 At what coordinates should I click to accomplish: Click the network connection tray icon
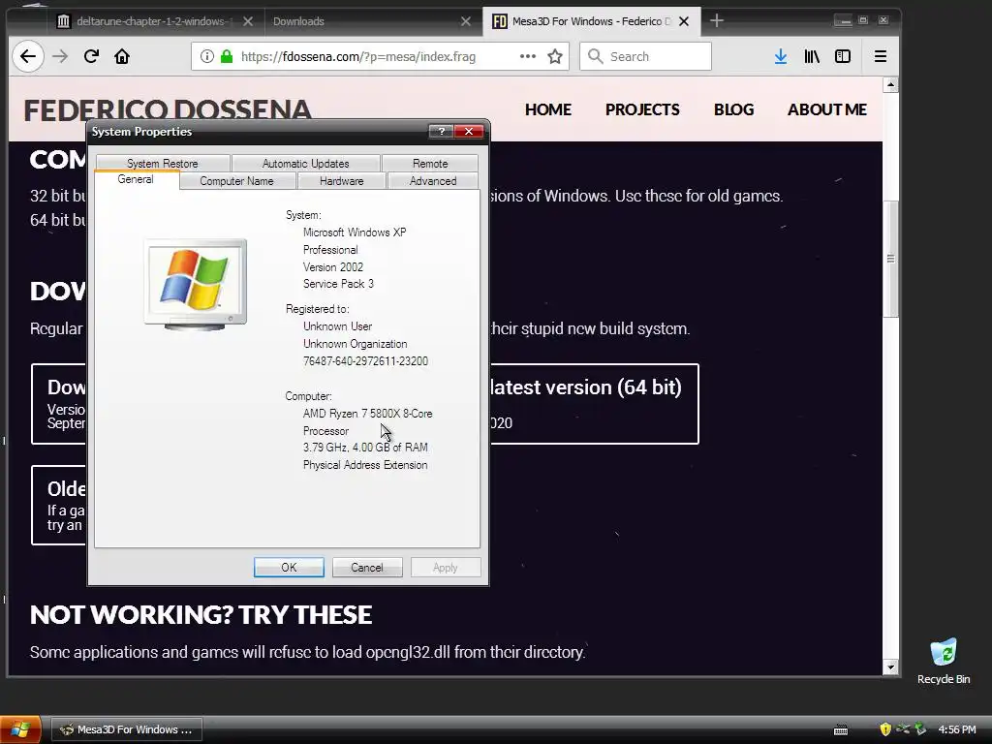(903, 729)
